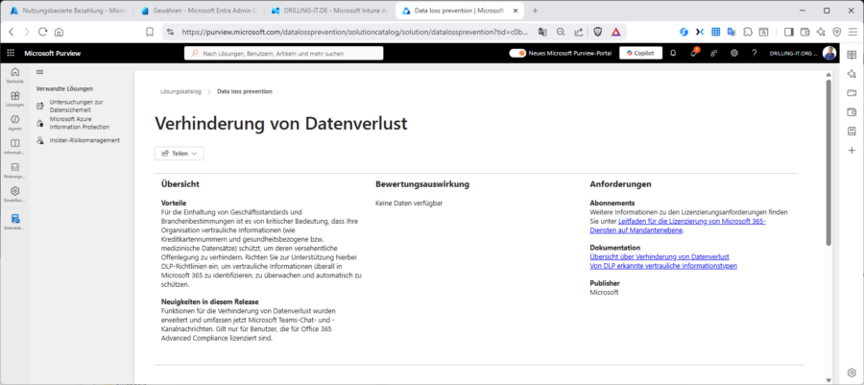The height and width of the screenshot is (385, 864).
Task: Open Leo AI sparkle icon in toolbar
Action: coord(821,32)
